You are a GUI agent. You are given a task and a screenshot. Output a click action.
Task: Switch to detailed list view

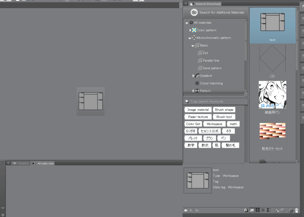coord(269,210)
